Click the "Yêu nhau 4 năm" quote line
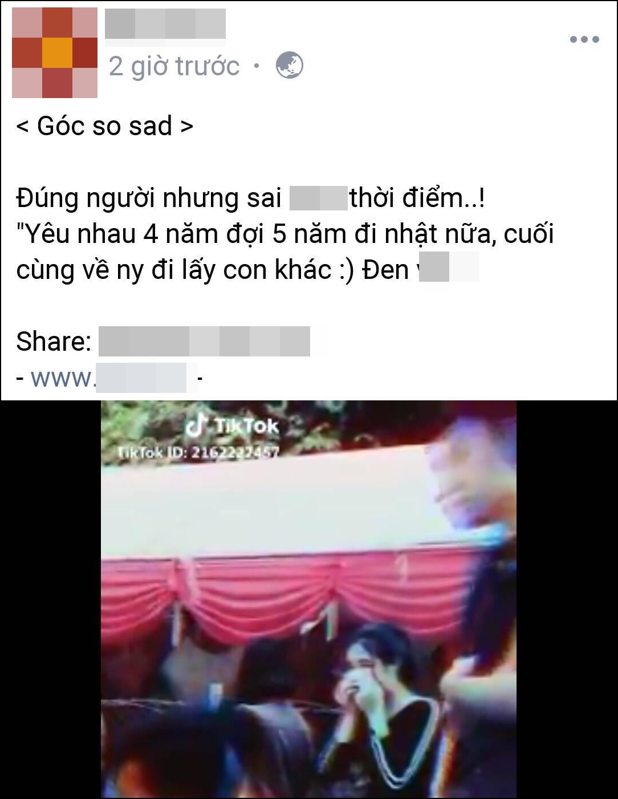The image size is (618, 799). pyautogui.click(x=285, y=234)
